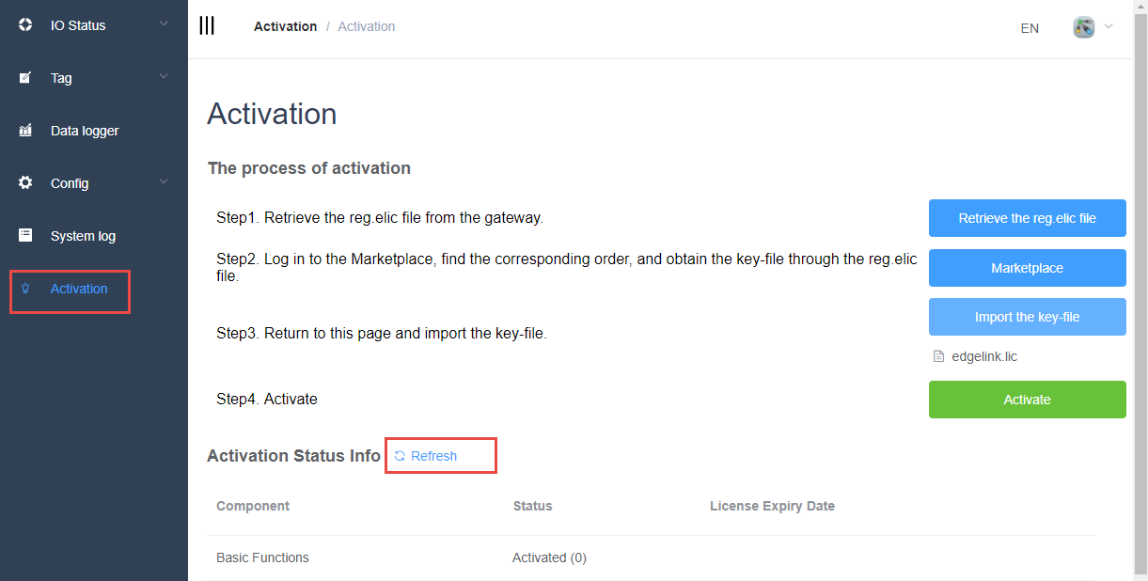
Task: Click the Activation lightbulb icon
Action: click(25, 289)
